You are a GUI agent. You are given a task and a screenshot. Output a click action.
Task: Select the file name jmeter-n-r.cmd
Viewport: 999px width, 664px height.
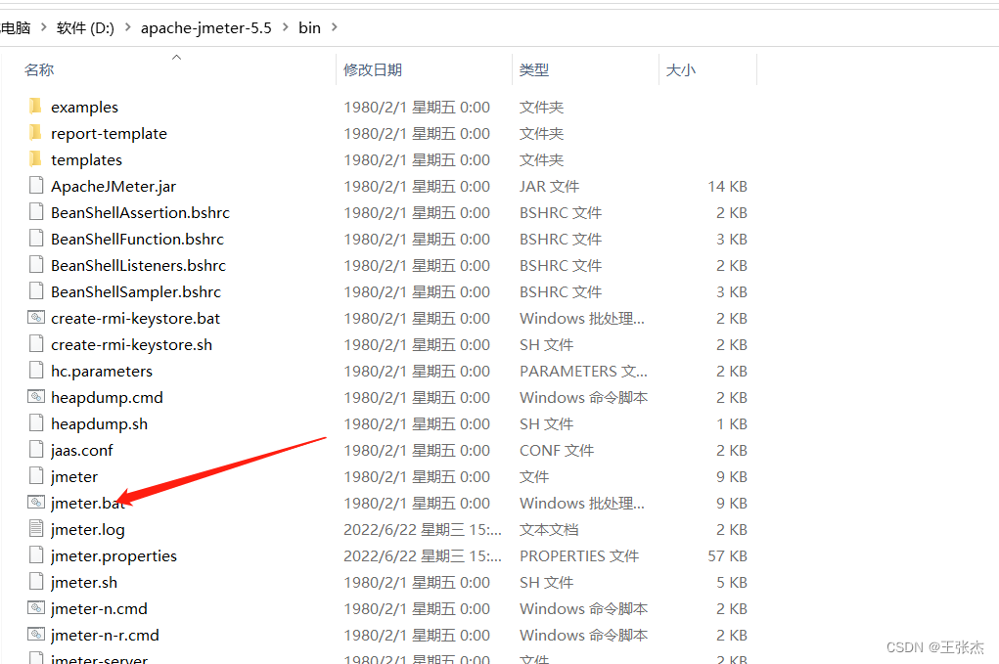coord(105,635)
